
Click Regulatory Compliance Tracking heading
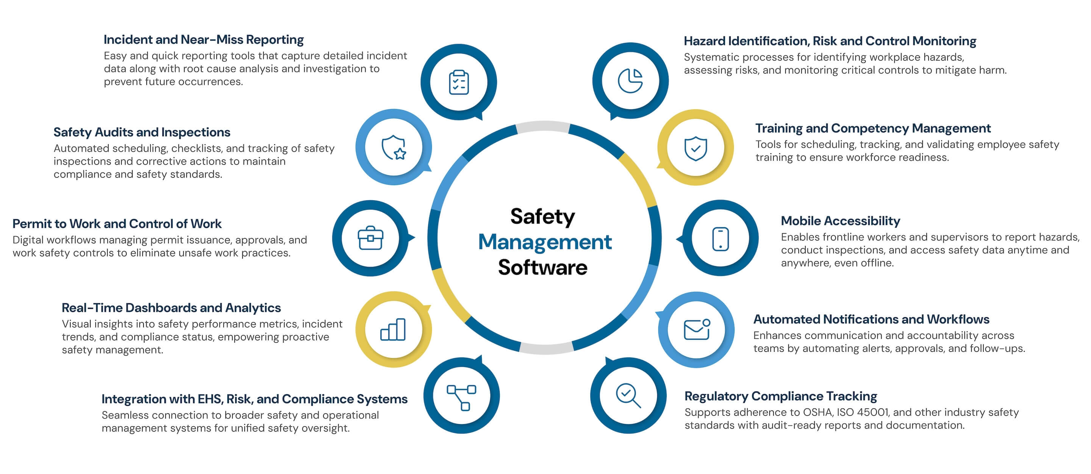coord(780,396)
